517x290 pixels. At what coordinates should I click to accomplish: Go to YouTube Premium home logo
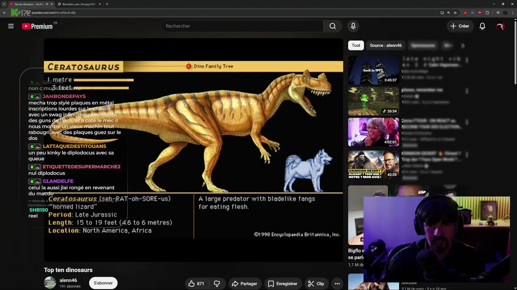click(37, 26)
